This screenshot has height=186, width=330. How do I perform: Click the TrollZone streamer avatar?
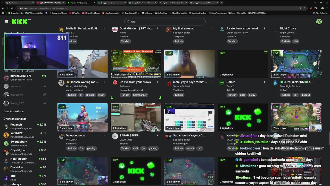[168, 83]
